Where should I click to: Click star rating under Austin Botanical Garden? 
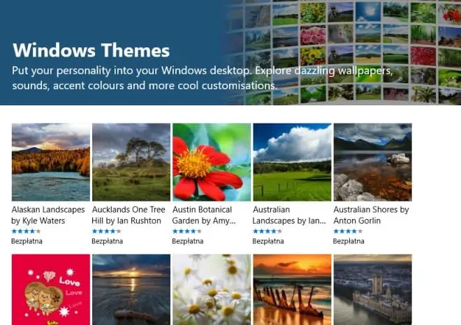point(187,231)
